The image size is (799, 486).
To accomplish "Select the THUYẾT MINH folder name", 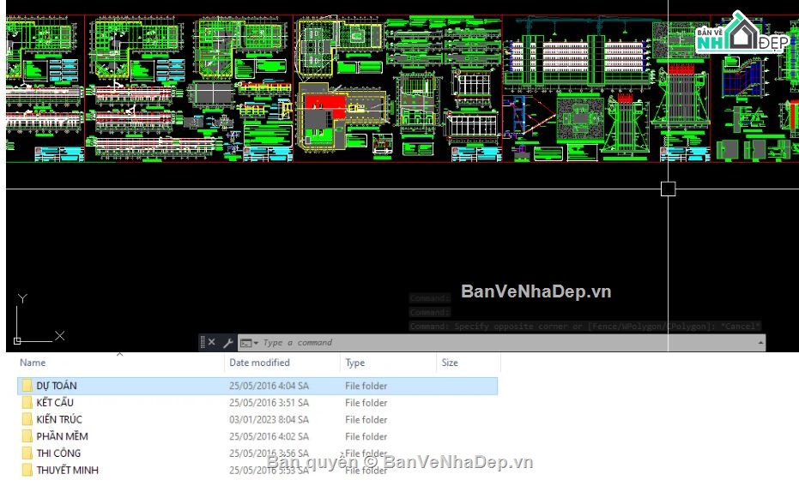I will [67, 471].
